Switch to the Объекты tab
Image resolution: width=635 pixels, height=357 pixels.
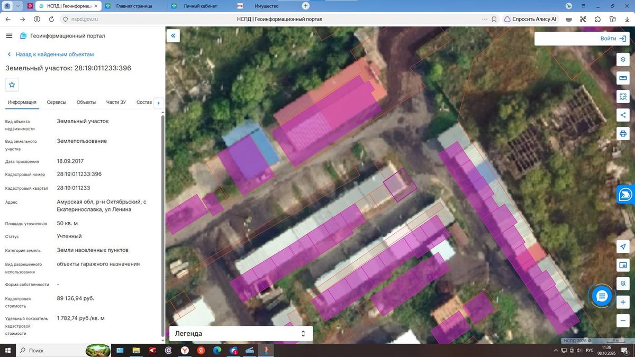[86, 102]
